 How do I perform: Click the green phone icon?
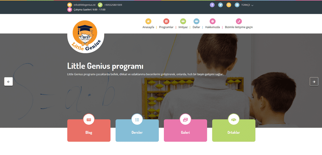point(100,5)
